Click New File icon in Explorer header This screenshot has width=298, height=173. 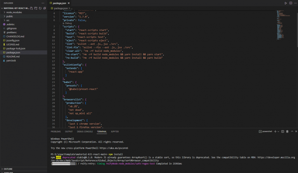[x=31, y=8]
